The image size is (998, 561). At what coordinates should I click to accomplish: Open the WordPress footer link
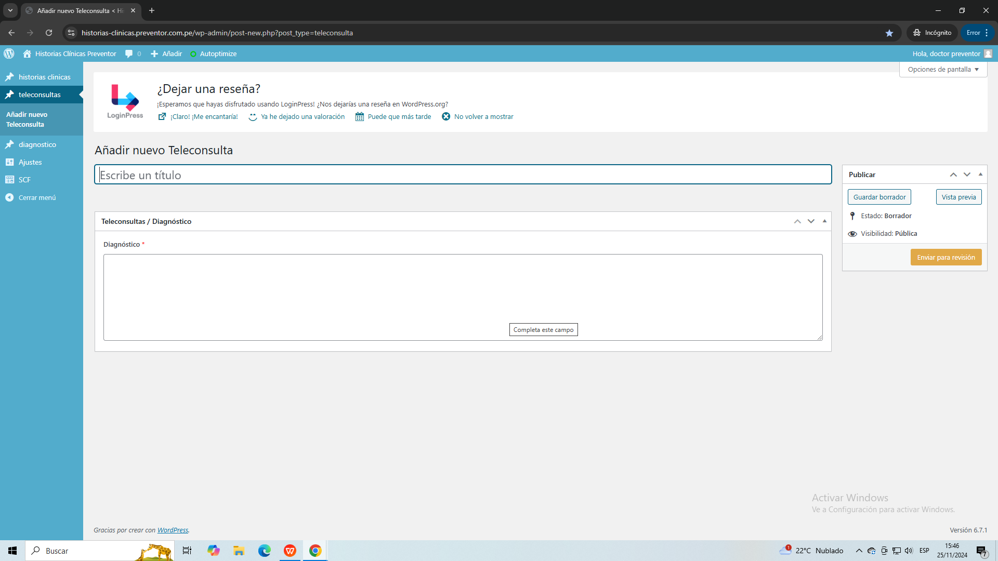coord(173,530)
